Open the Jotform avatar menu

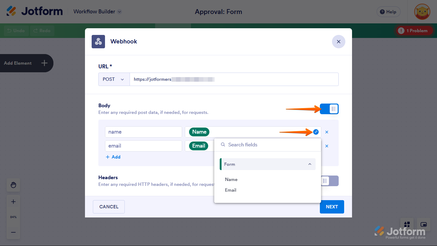(x=422, y=12)
